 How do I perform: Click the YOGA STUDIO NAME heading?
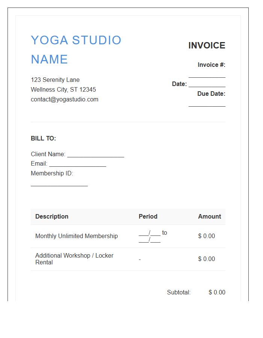click(76, 50)
